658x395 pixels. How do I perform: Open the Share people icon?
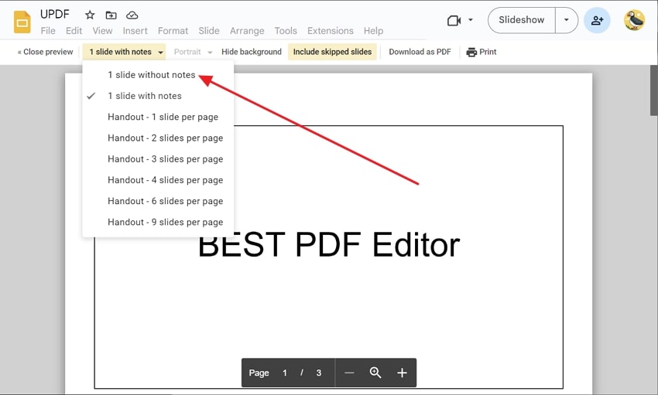tap(597, 20)
